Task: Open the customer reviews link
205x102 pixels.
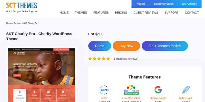Action: (x=125, y=59)
